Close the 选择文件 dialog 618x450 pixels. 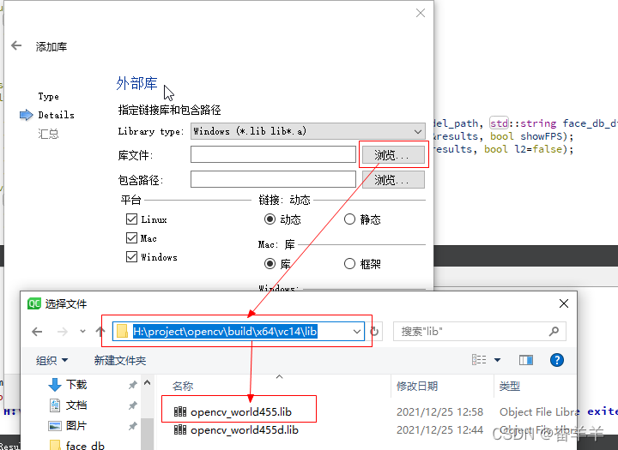tap(564, 303)
